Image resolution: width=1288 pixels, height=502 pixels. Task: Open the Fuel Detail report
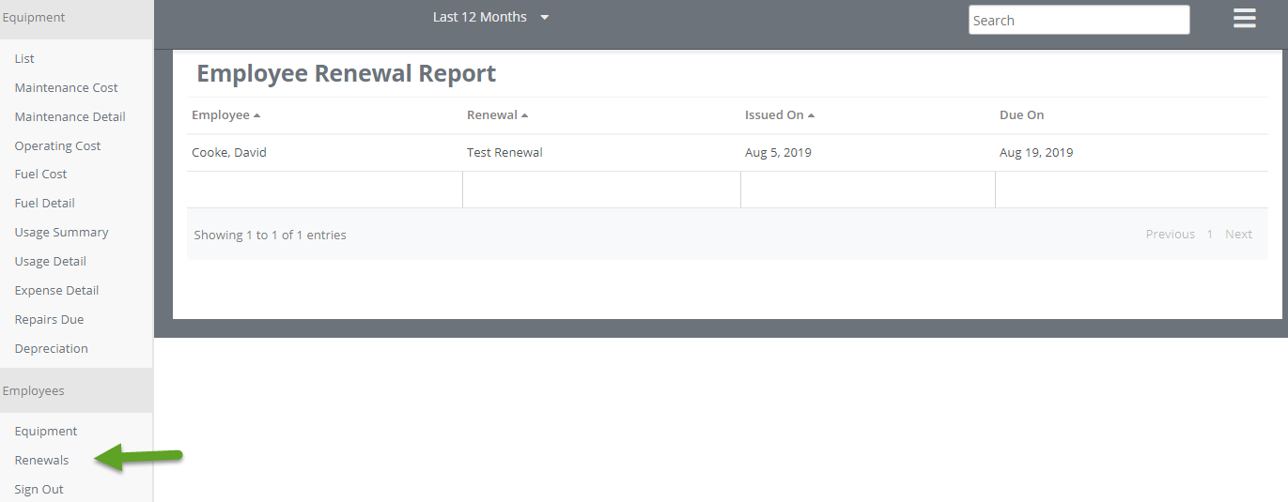click(x=44, y=203)
